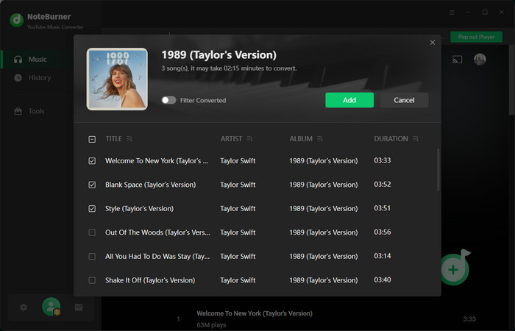Screen dimensions: 515x331
Task: Check the Shake It Off checkbox
Action: 92,280
